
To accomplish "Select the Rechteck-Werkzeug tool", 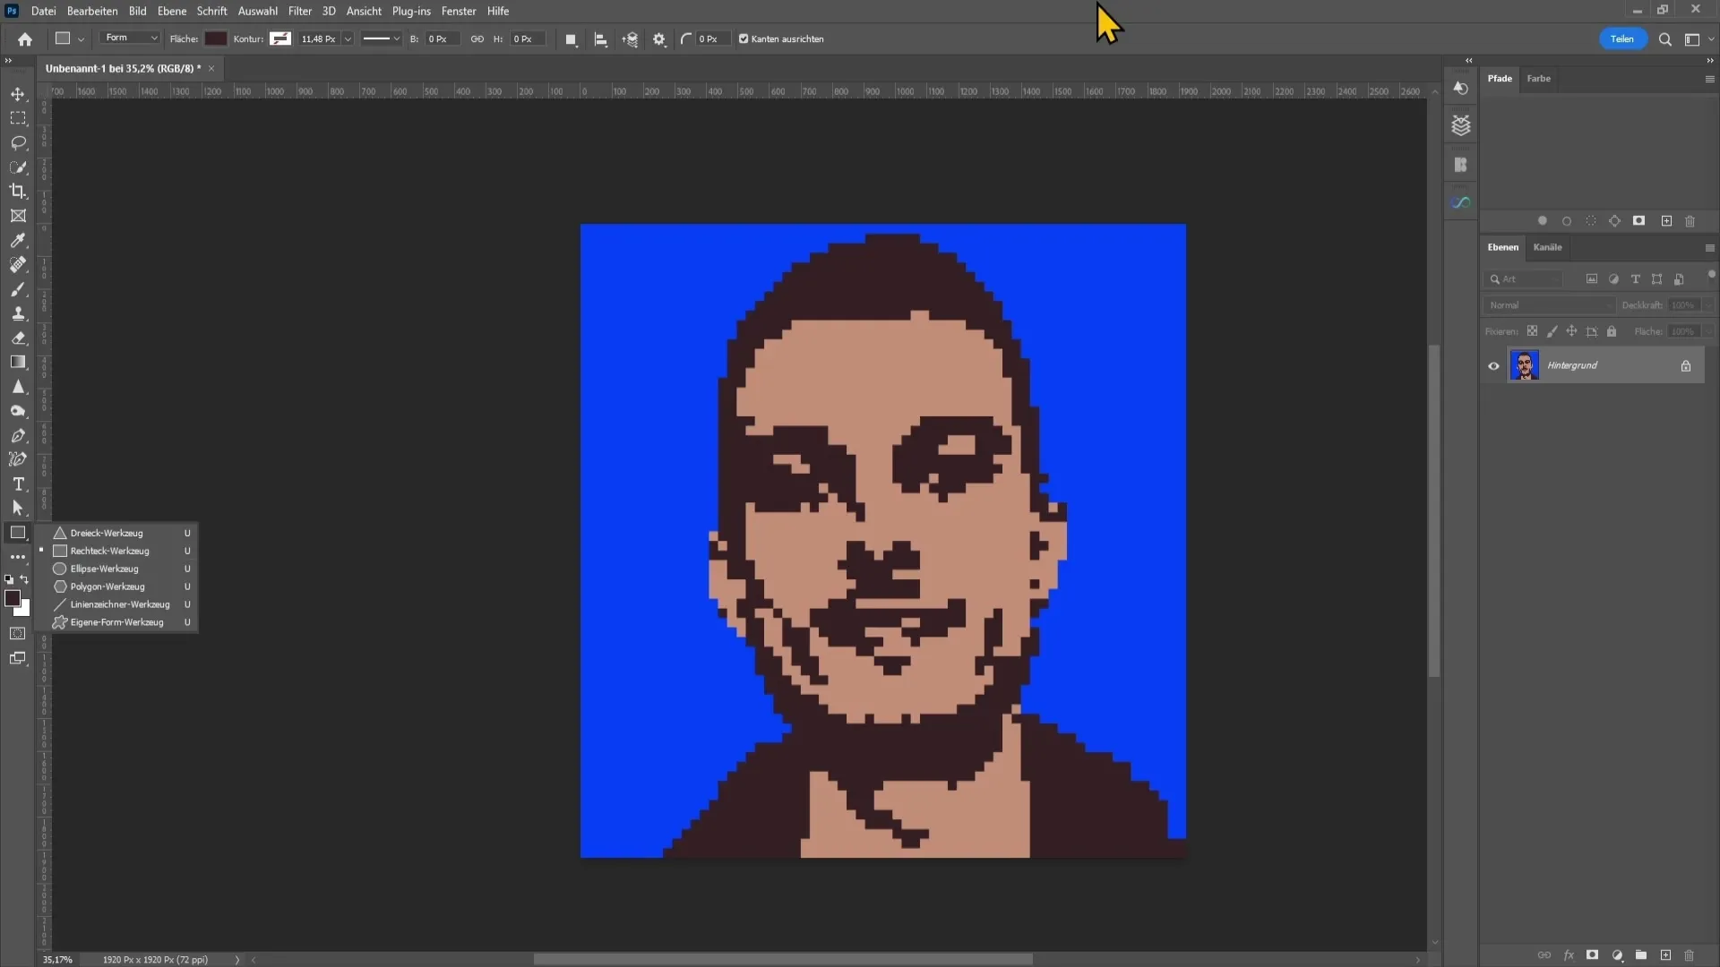I will [x=110, y=551].
